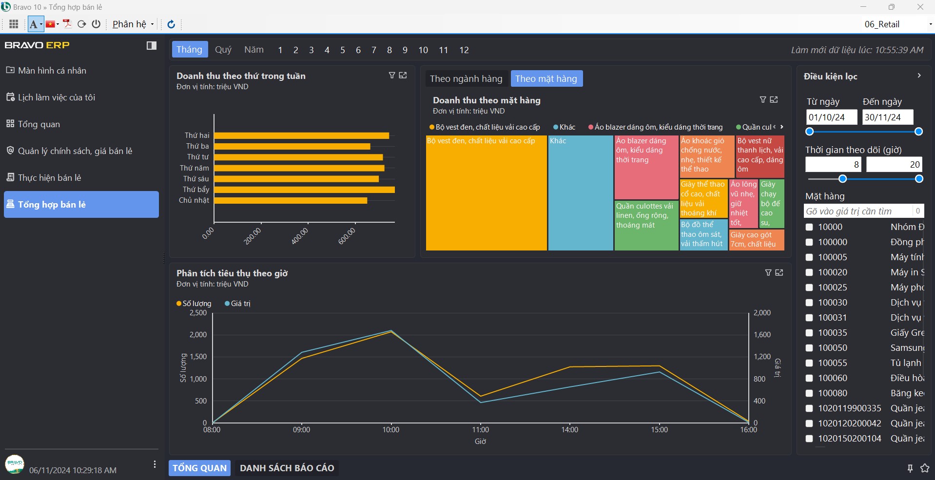Add dashboard to favorites with star

pos(924,468)
